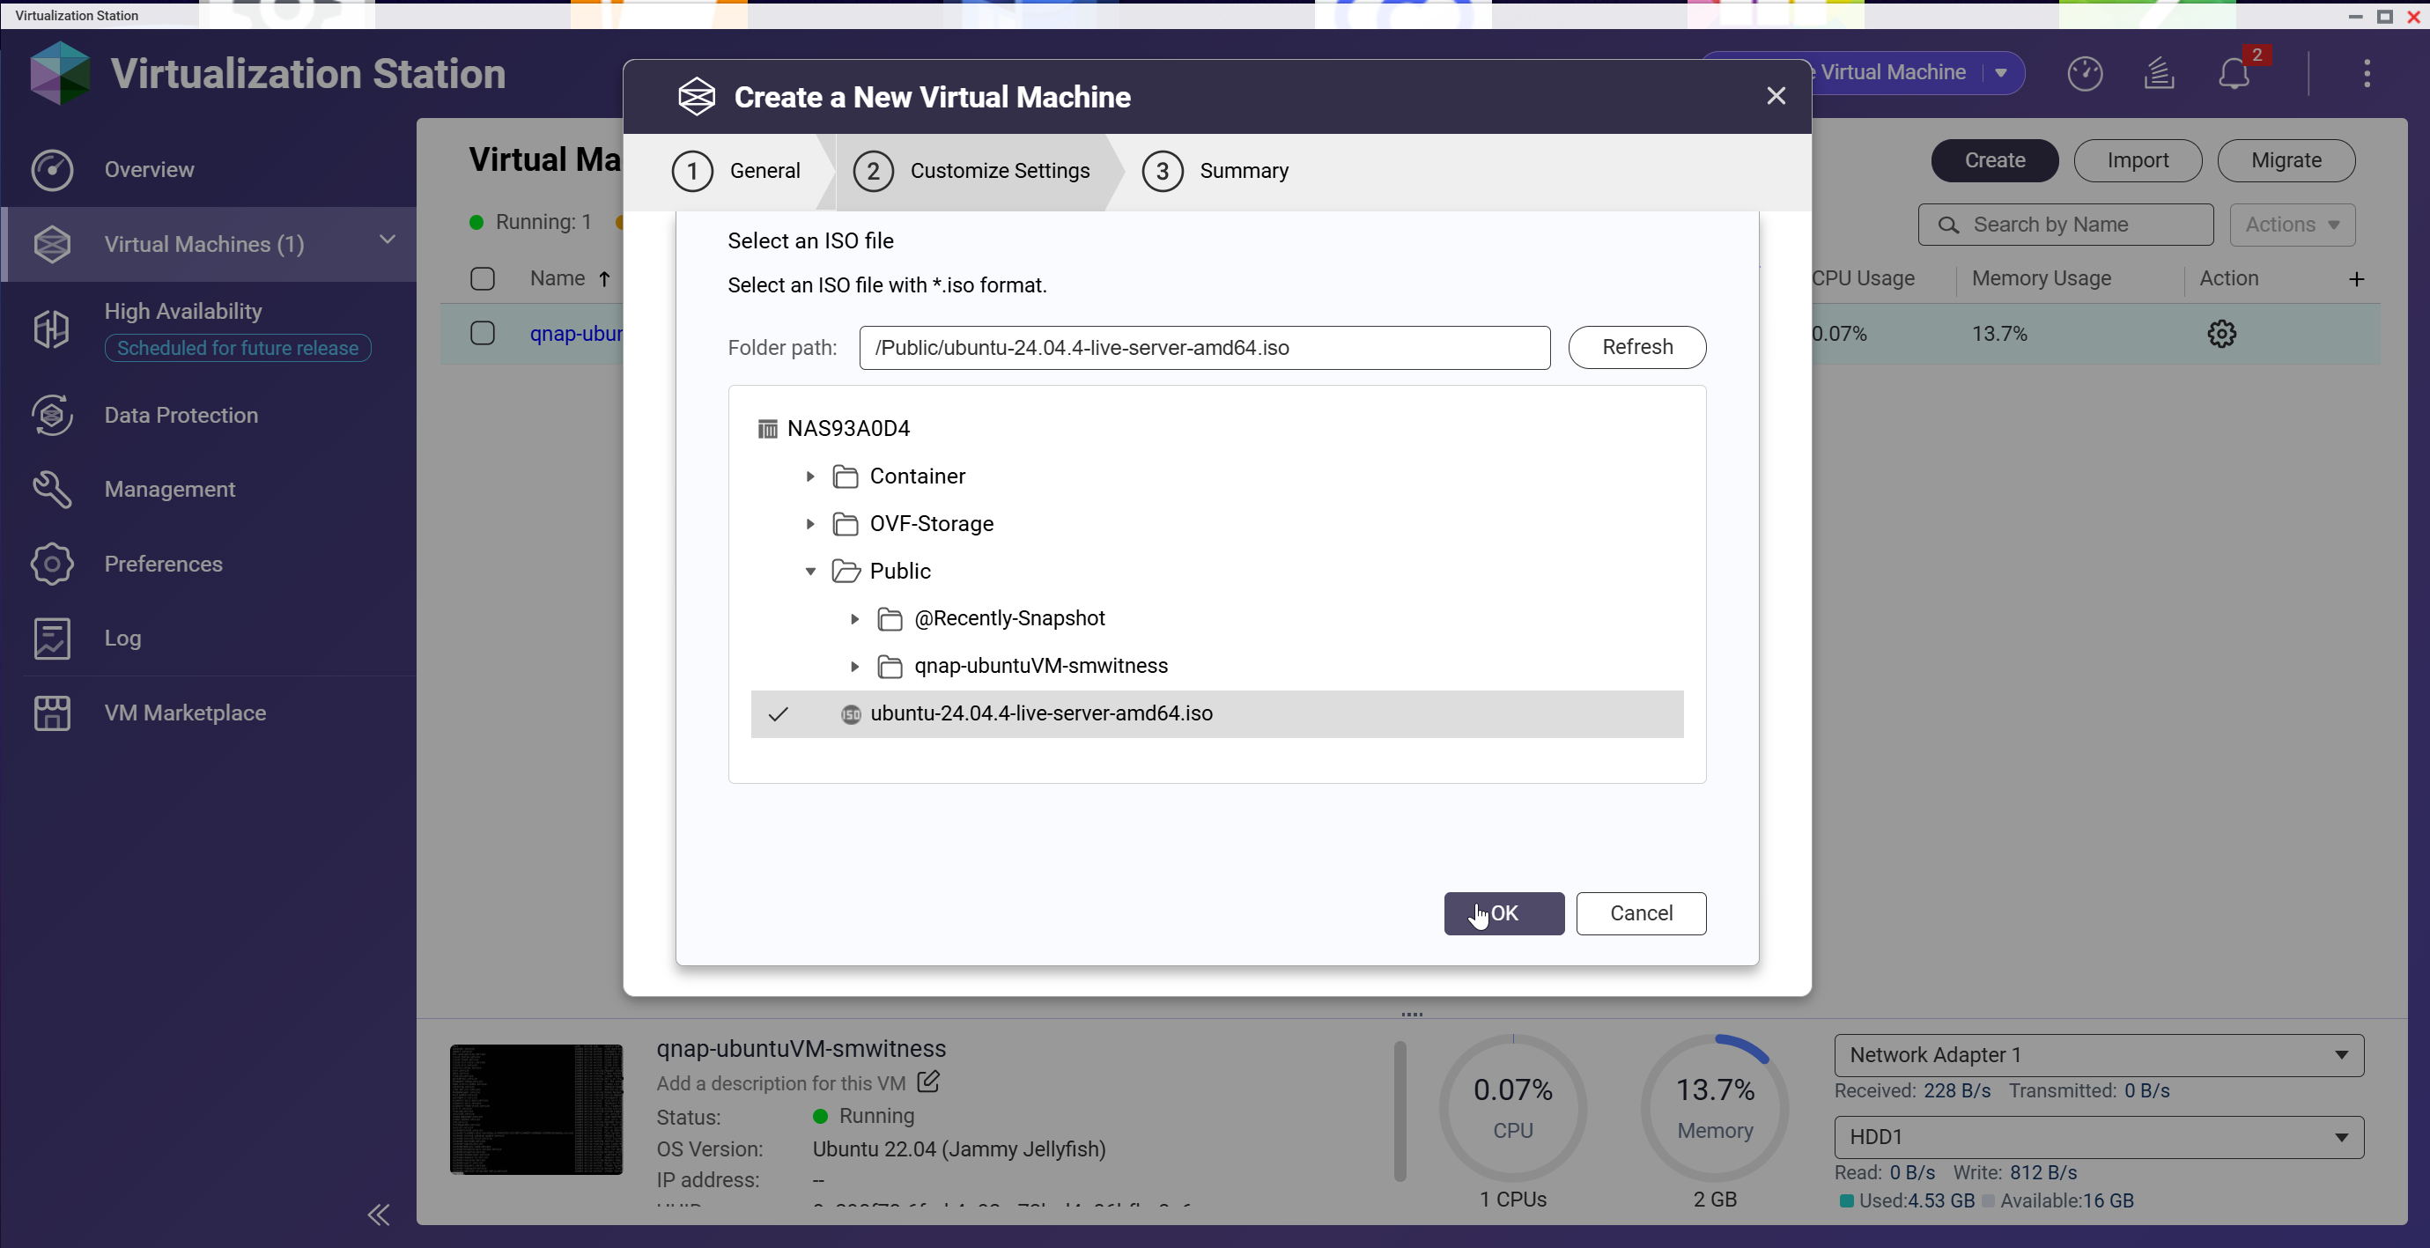Add a column with the plus icon

tap(2356, 279)
